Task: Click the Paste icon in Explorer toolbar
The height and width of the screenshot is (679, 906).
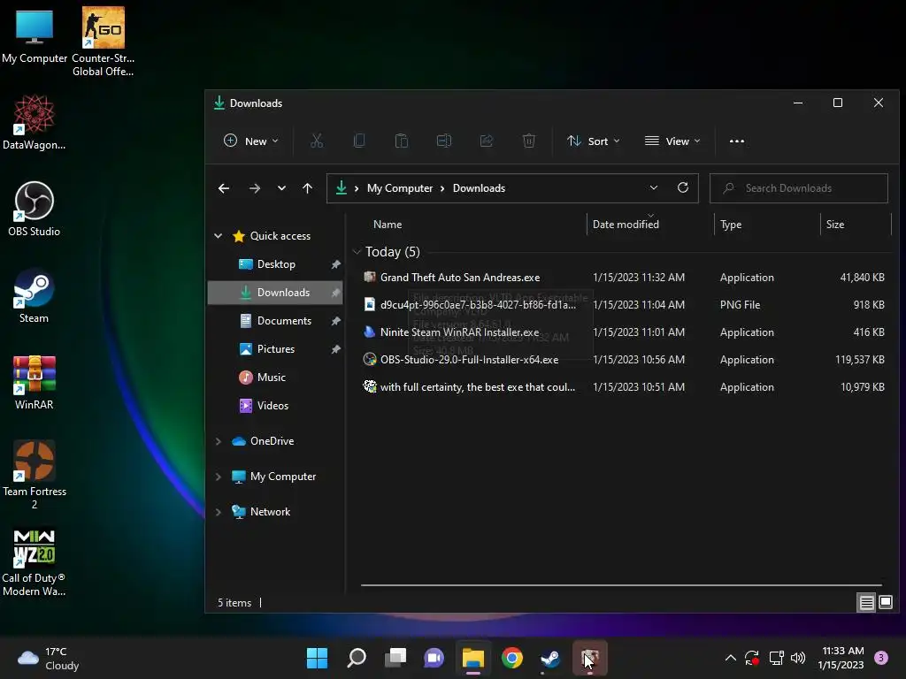Action: pyautogui.click(x=401, y=141)
